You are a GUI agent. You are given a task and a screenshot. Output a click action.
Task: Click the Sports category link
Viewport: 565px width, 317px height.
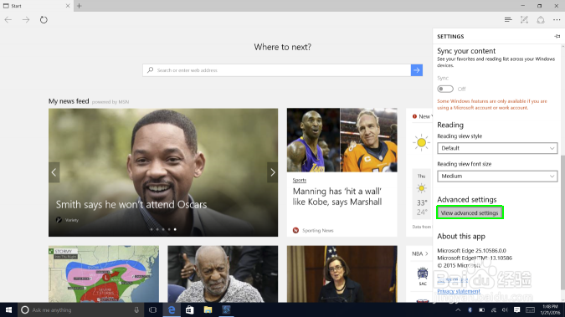300,180
